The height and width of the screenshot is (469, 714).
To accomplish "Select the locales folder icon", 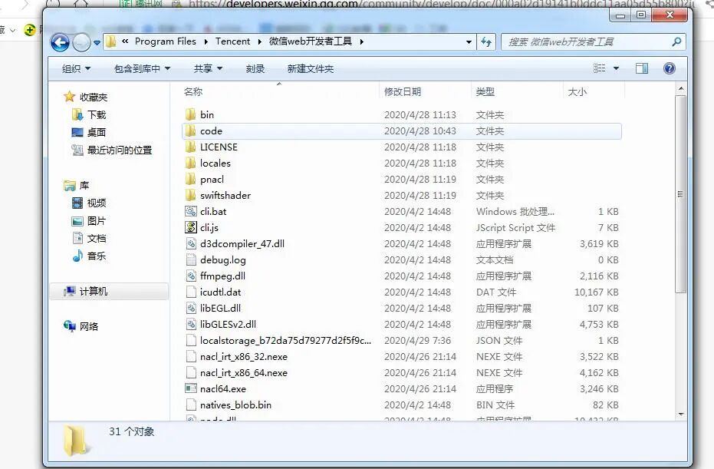I will click(x=190, y=163).
